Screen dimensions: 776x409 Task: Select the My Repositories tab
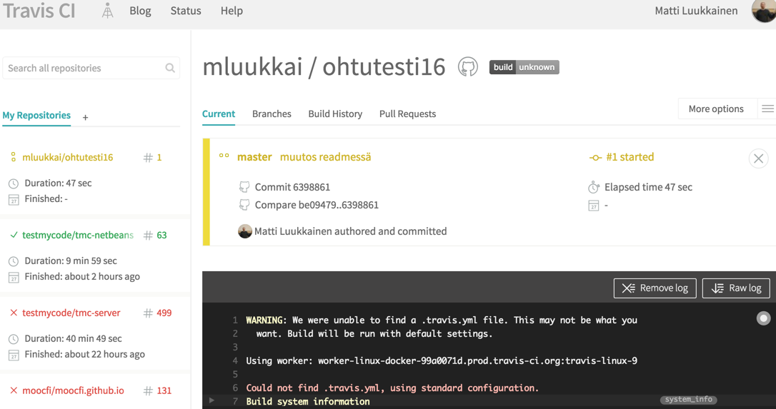point(36,115)
